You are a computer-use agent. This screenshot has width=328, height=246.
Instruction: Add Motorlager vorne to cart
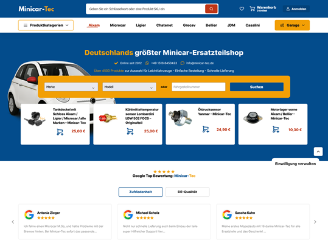coord(276,129)
